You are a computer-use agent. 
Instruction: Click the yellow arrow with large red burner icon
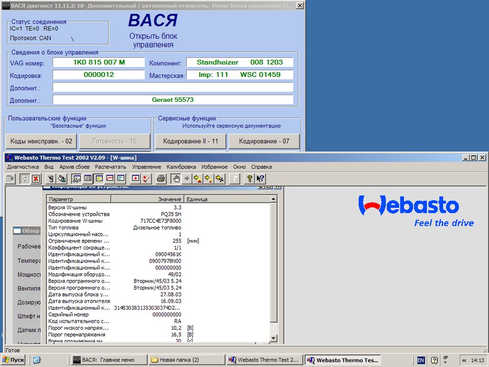click(198, 179)
